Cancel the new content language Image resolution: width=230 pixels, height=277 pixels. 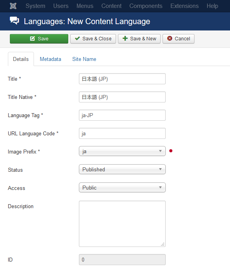point(178,39)
